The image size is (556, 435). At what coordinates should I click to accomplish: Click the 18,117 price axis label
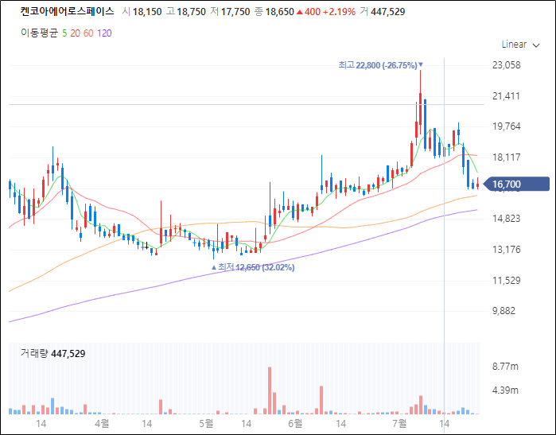tap(507, 157)
